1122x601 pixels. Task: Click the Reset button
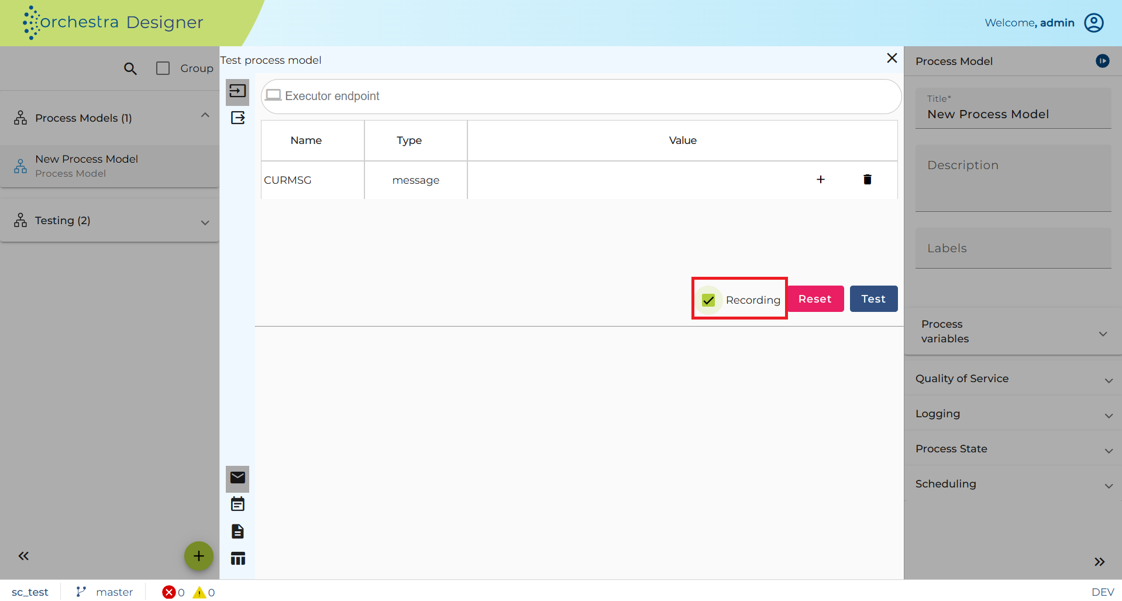coord(815,299)
